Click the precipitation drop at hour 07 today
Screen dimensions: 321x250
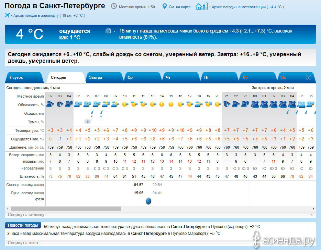point(92,113)
